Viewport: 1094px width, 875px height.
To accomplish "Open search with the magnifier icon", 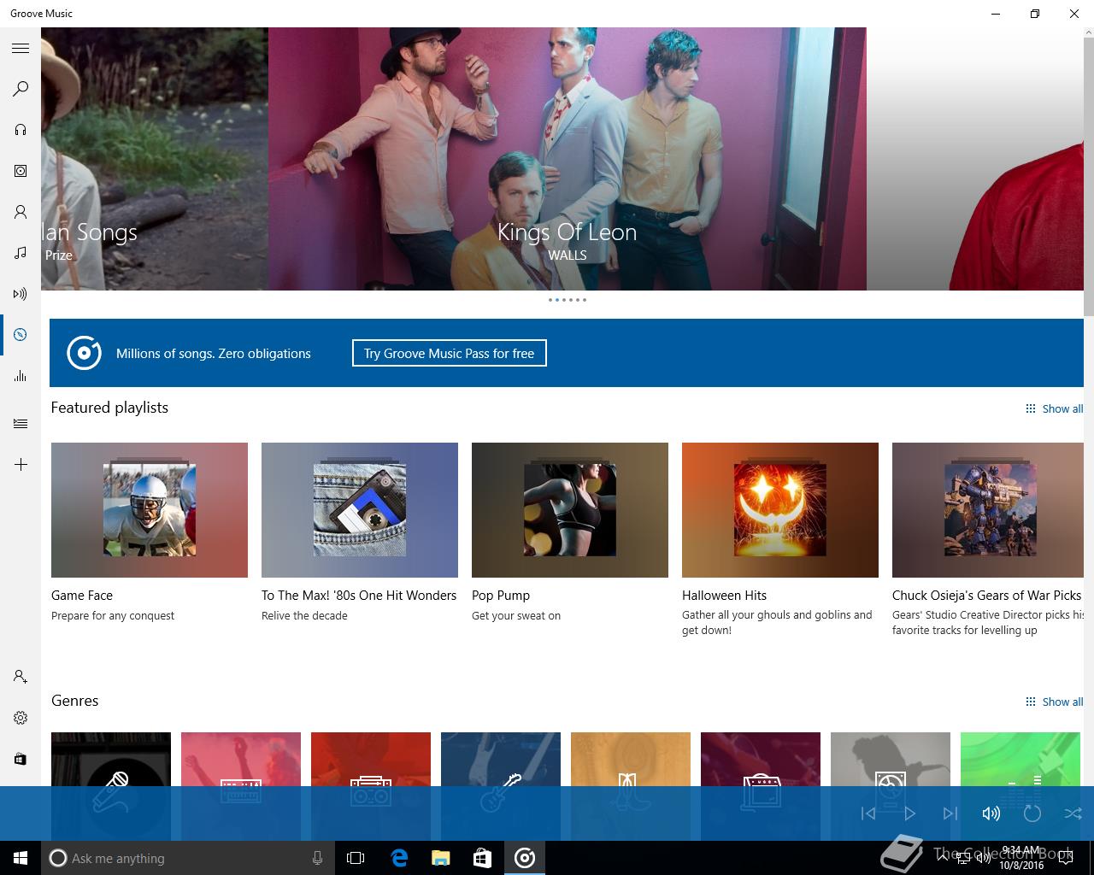I will pyautogui.click(x=21, y=89).
